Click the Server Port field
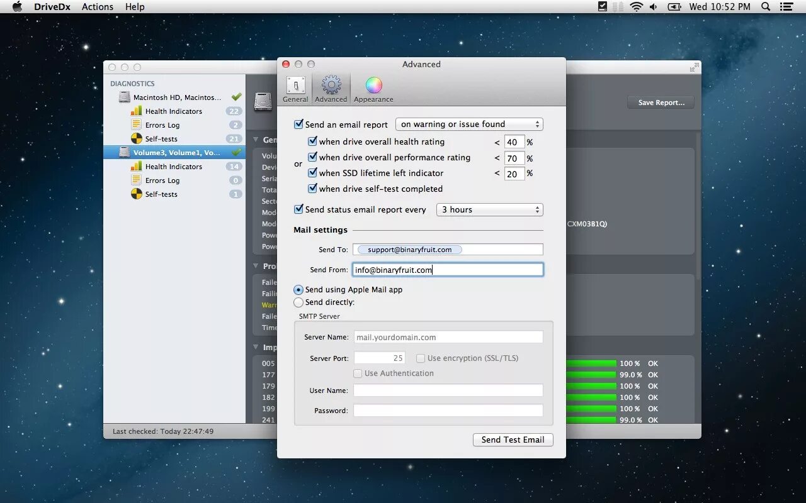The width and height of the screenshot is (806, 503). pyautogui.click(x=379, y=358)
